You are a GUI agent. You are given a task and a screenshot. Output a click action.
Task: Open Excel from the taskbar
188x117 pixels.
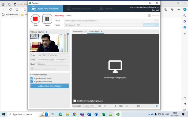(x=103, y=114)
